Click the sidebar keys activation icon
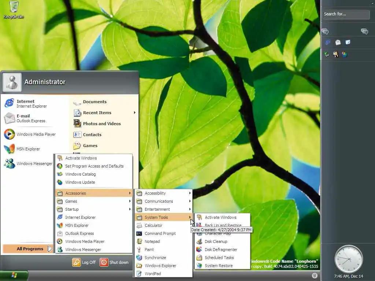The width and height of the screenshot is (375, 281). [336, 54]
